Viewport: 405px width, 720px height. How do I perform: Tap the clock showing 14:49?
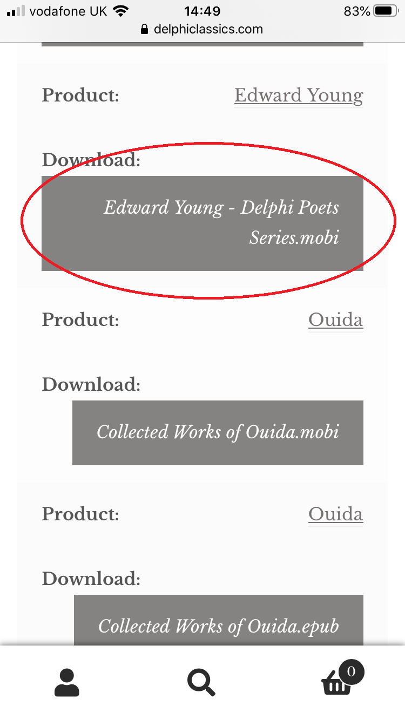pos(202,10)
